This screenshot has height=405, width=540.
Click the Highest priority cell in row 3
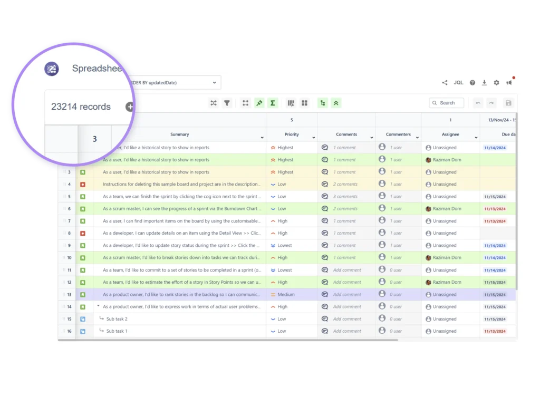[292, 172]
